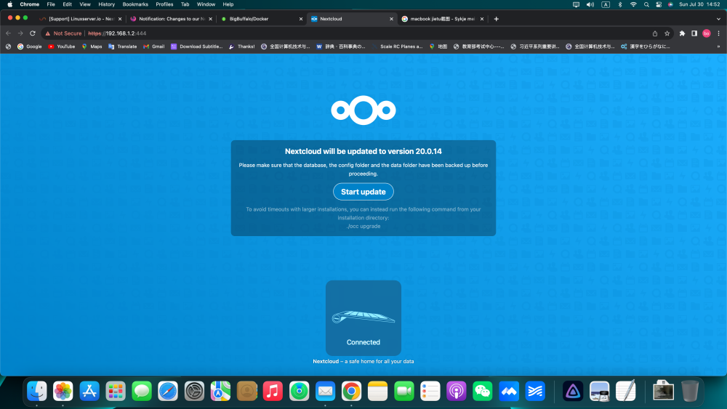
Task: Open the YouTube bookmark
Action: pos(62,46)
